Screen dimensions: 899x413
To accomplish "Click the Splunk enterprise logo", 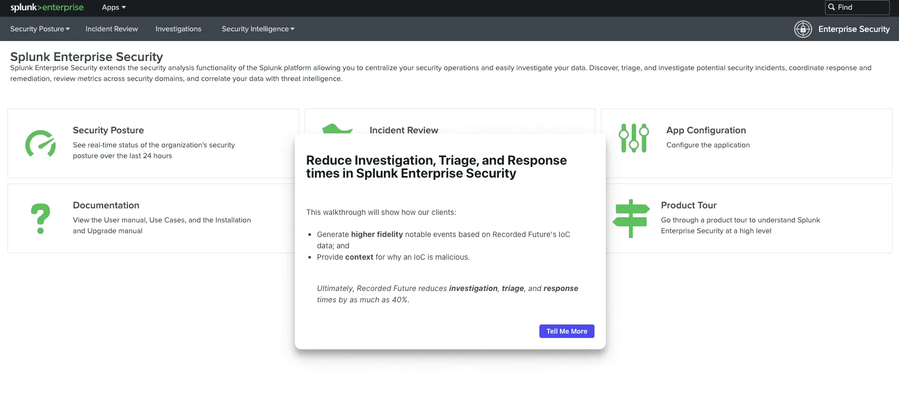I will click(x=47, y=8).
